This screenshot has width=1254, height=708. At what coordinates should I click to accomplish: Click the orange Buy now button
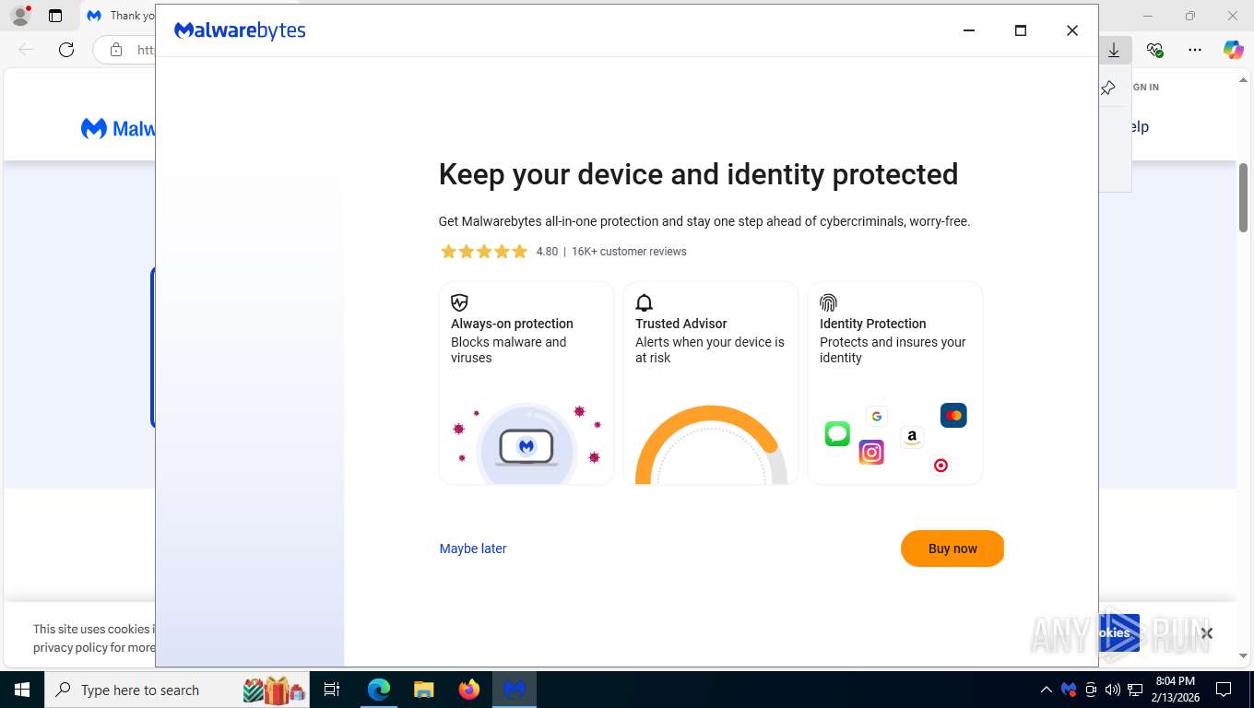click(x=952, y=549)
